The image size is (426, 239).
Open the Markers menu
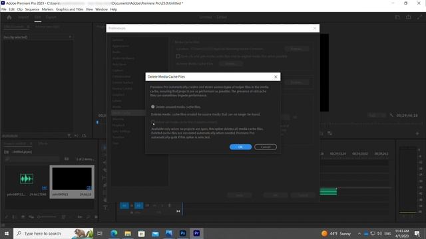click(47, 9)
